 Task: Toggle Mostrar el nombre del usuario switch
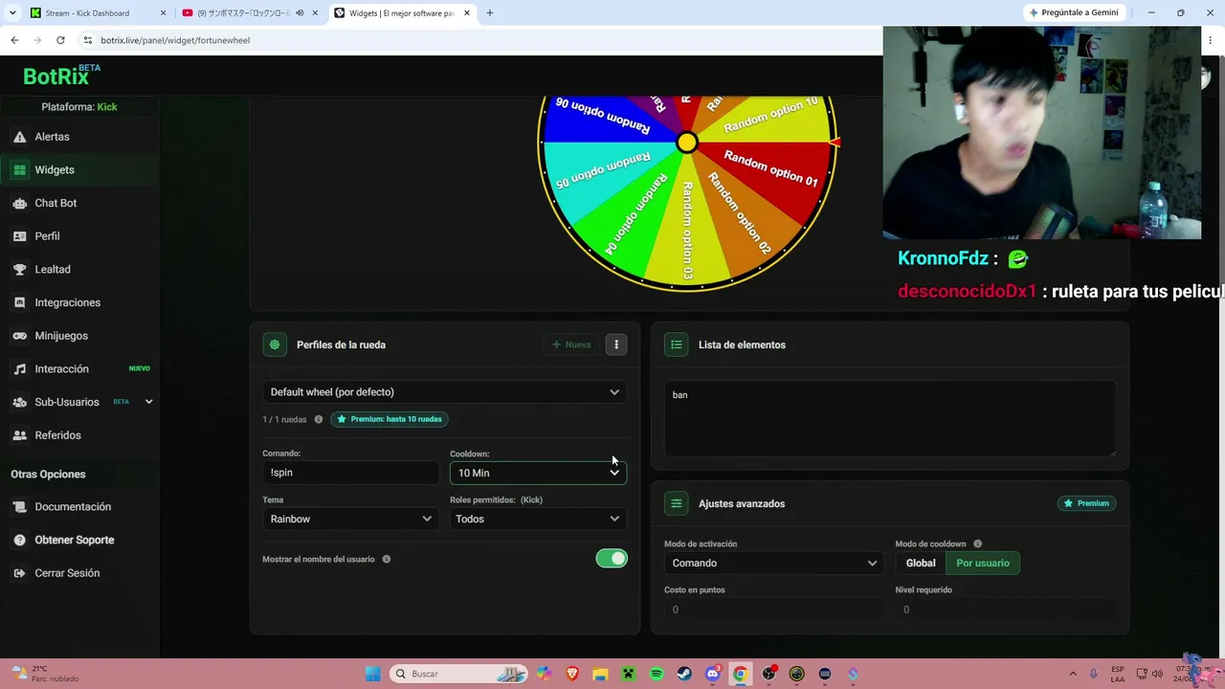[612, 559]
